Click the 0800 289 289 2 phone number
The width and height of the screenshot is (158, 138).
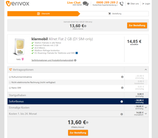(107, 2)
